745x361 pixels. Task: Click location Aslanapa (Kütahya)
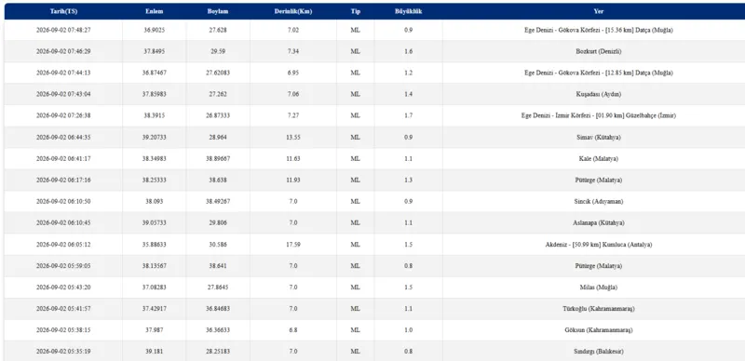[598, 222]
